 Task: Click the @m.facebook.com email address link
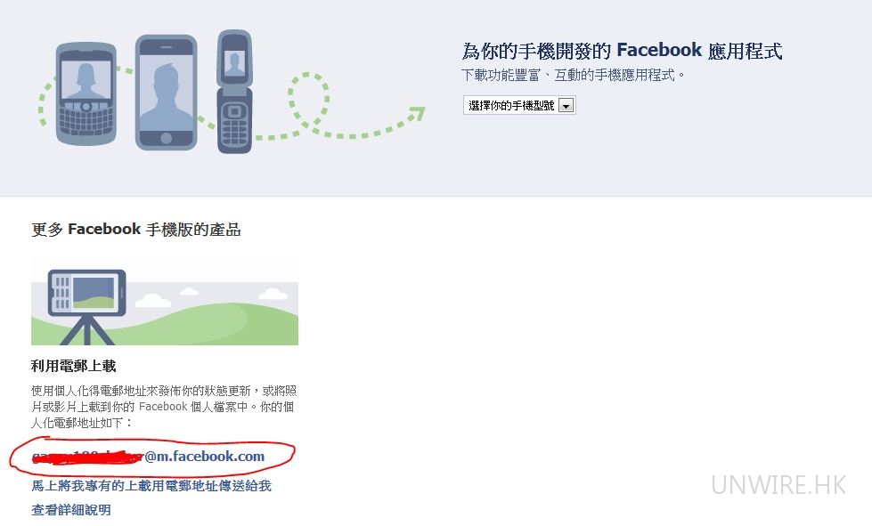click(148, 457)
